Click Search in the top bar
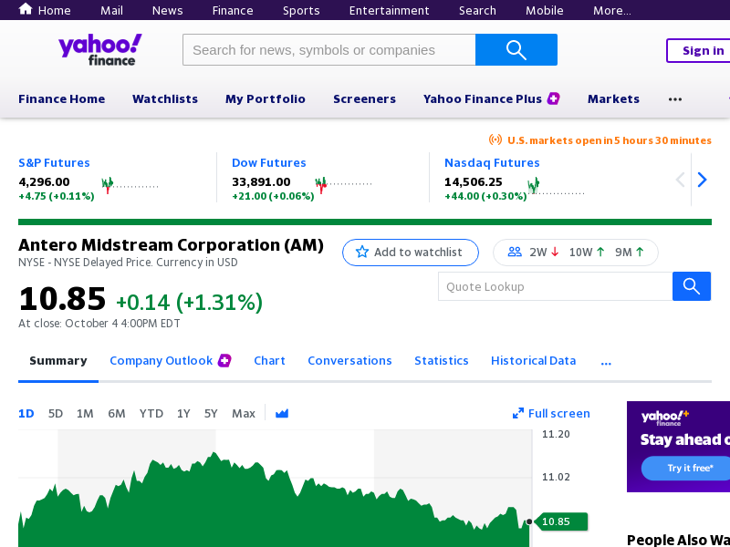 tap(477, 10)
